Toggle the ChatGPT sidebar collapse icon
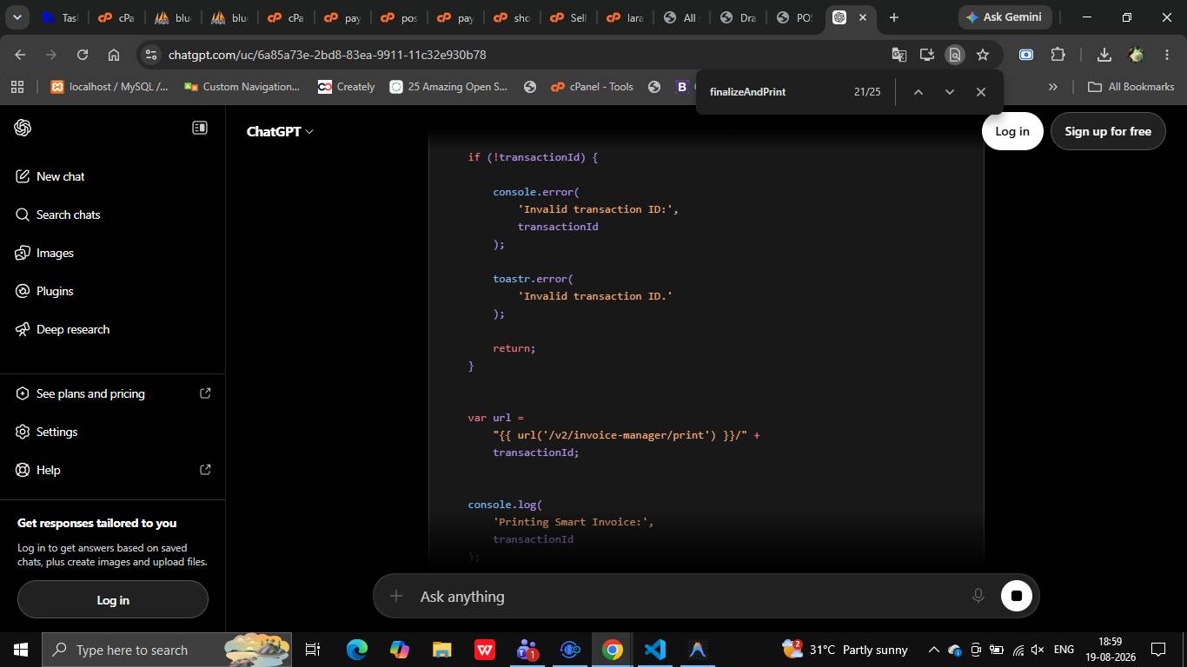Viewport: 1187px width, 667px height. tap(200, 128)
